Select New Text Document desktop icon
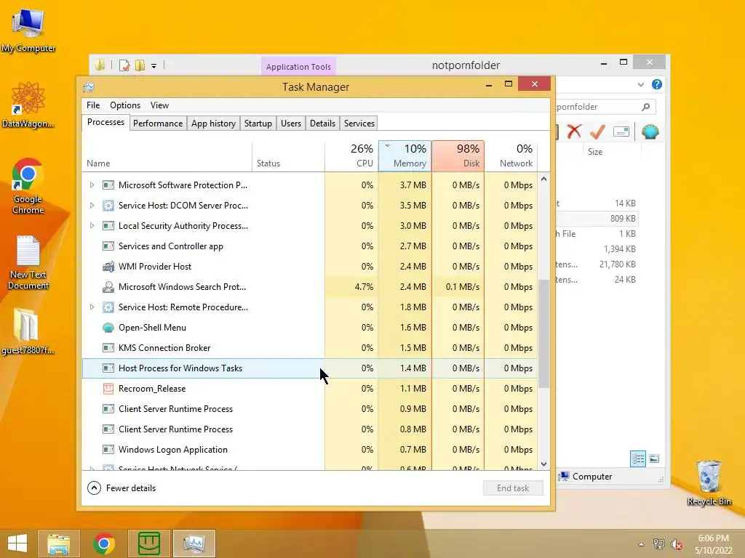The image size is (745, 558). (28, 262)
